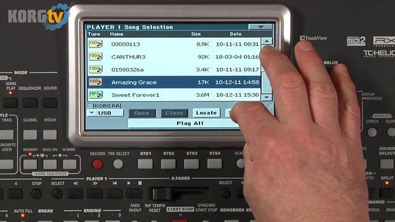Tap the scroll-up arrow of the song list
395x222 pixels.
click(267, 41)
